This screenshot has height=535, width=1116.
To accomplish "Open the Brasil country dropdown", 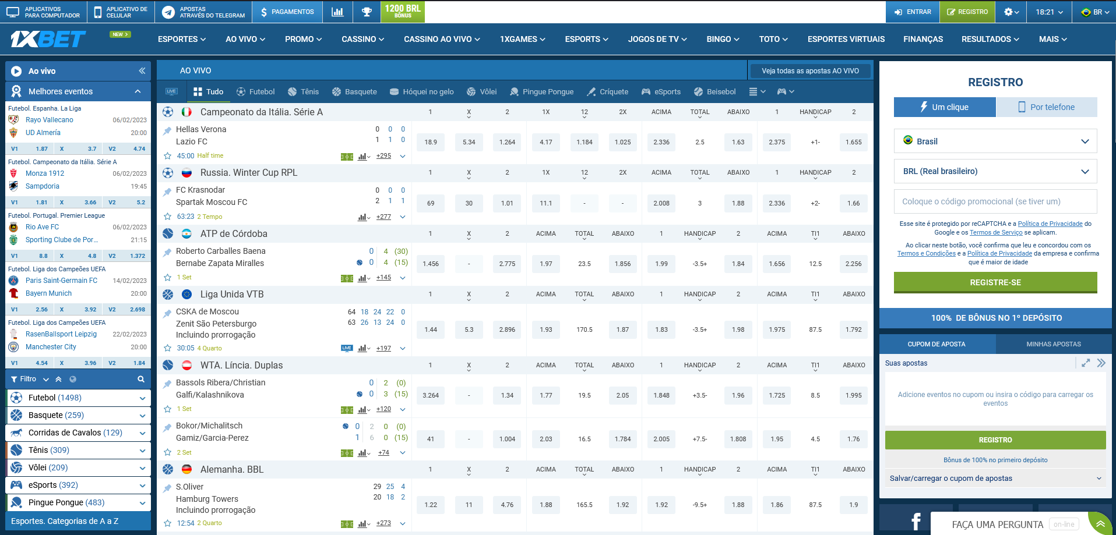I will click(995, 141).
